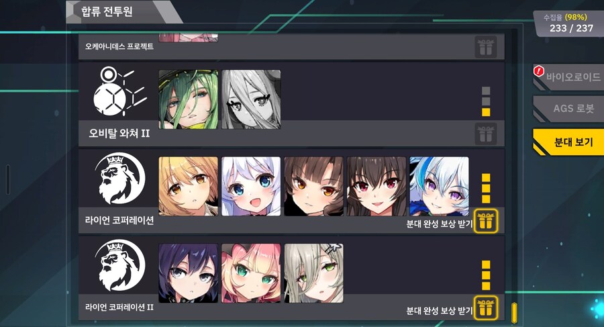Click the greyed gift icon for 오비탈 와쳐 II
Screen dimensions: 604x327
pyautogui.click(x=486, y=134)
